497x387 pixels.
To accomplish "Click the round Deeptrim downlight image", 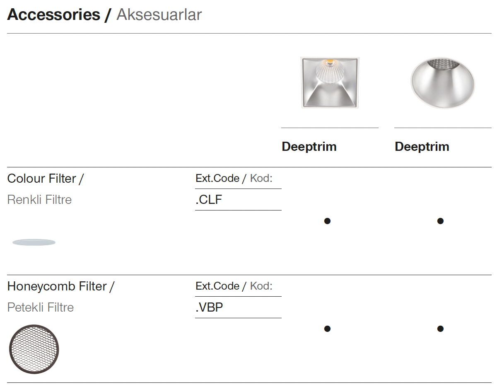I will [442, 82].
